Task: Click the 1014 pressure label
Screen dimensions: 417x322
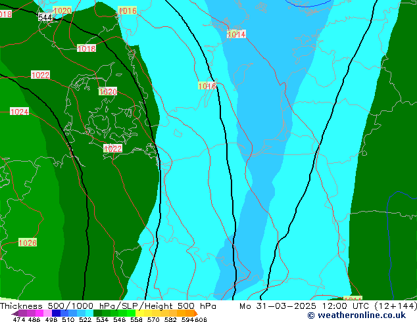Action: (x=236, y=34)
